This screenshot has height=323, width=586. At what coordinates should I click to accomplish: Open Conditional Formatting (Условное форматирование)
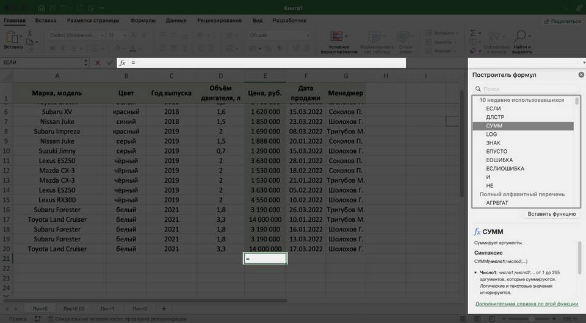342,41
